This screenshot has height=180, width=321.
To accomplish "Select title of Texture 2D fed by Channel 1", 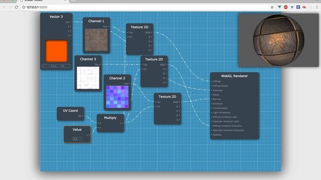I will [139, 27].
